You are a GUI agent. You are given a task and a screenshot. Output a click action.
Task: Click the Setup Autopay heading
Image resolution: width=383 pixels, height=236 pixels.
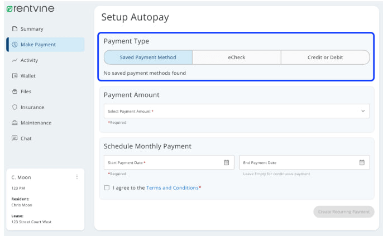[x=135, y=17]
